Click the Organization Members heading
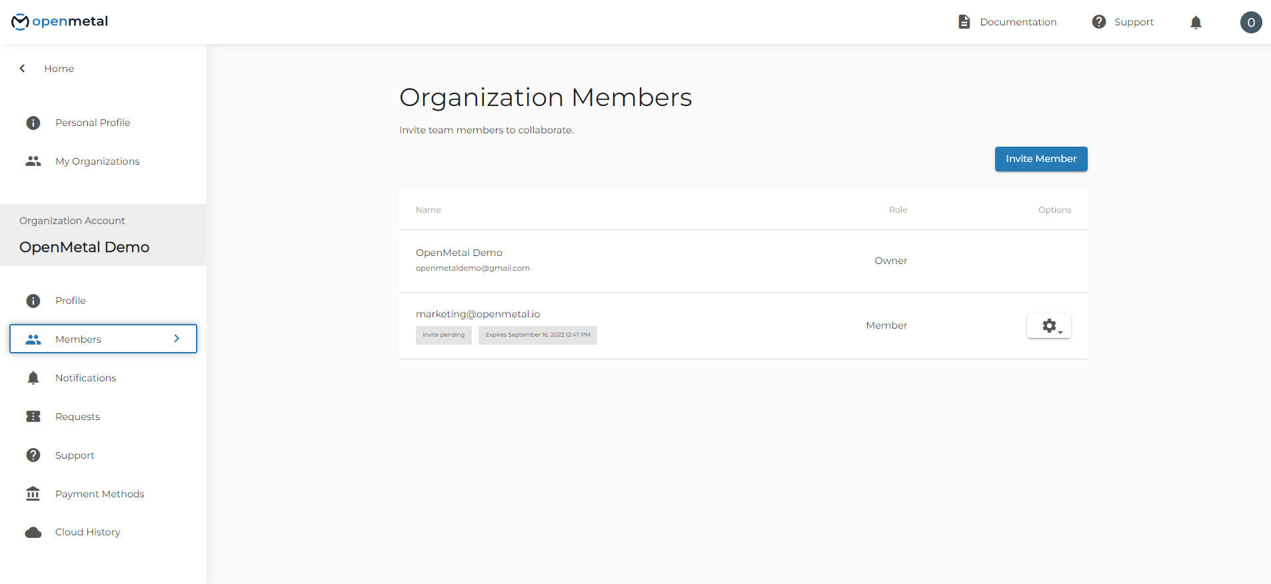Screen dimensions: 1271x584 tap(546, 97)
